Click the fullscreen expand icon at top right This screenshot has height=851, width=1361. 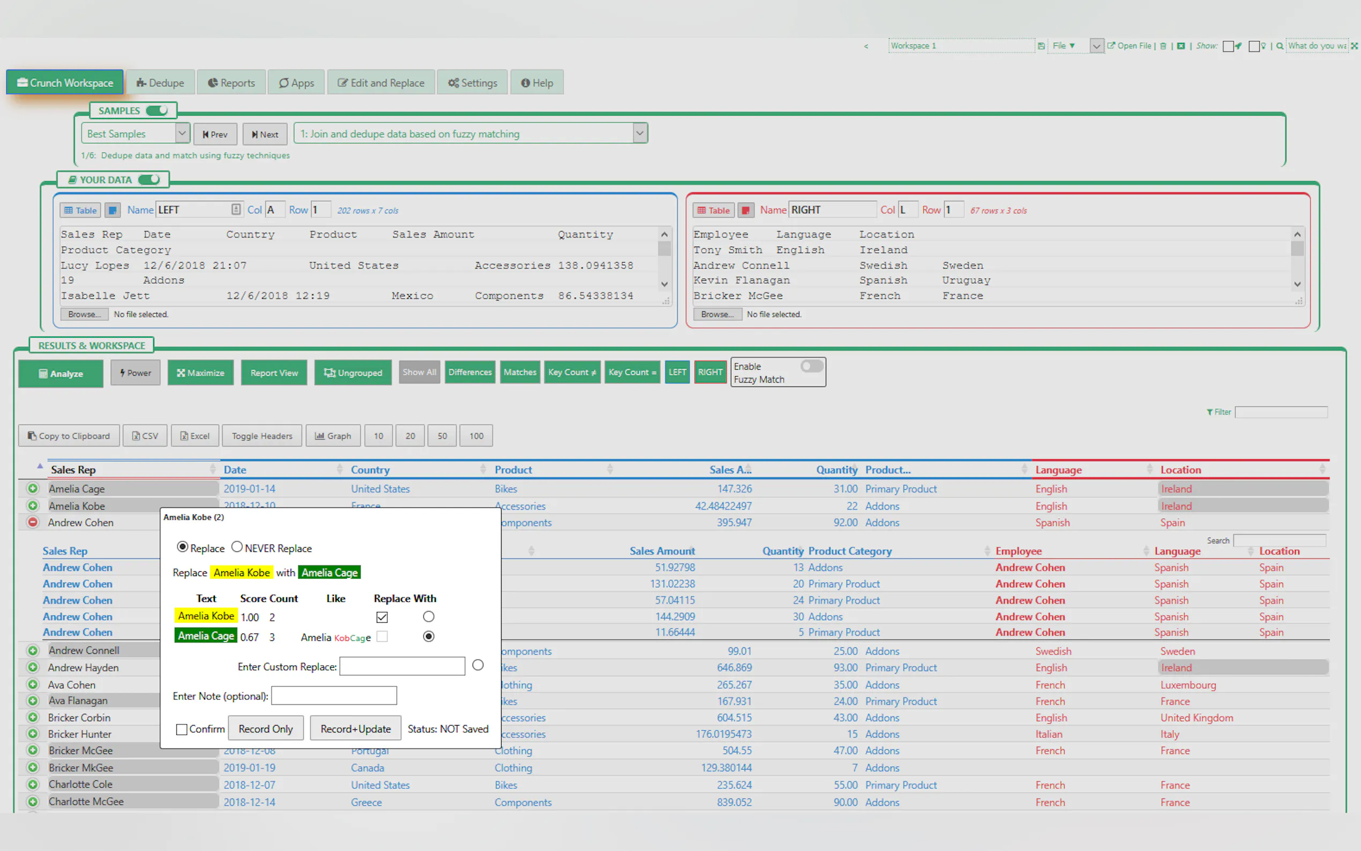click(1354, 46)
